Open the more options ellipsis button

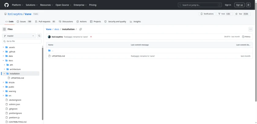tap(251, 29)
